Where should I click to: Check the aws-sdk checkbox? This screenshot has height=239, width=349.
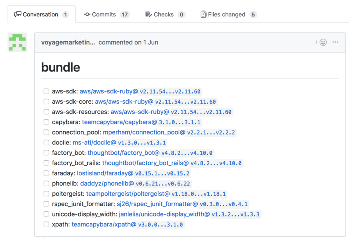tap(46, 91)
